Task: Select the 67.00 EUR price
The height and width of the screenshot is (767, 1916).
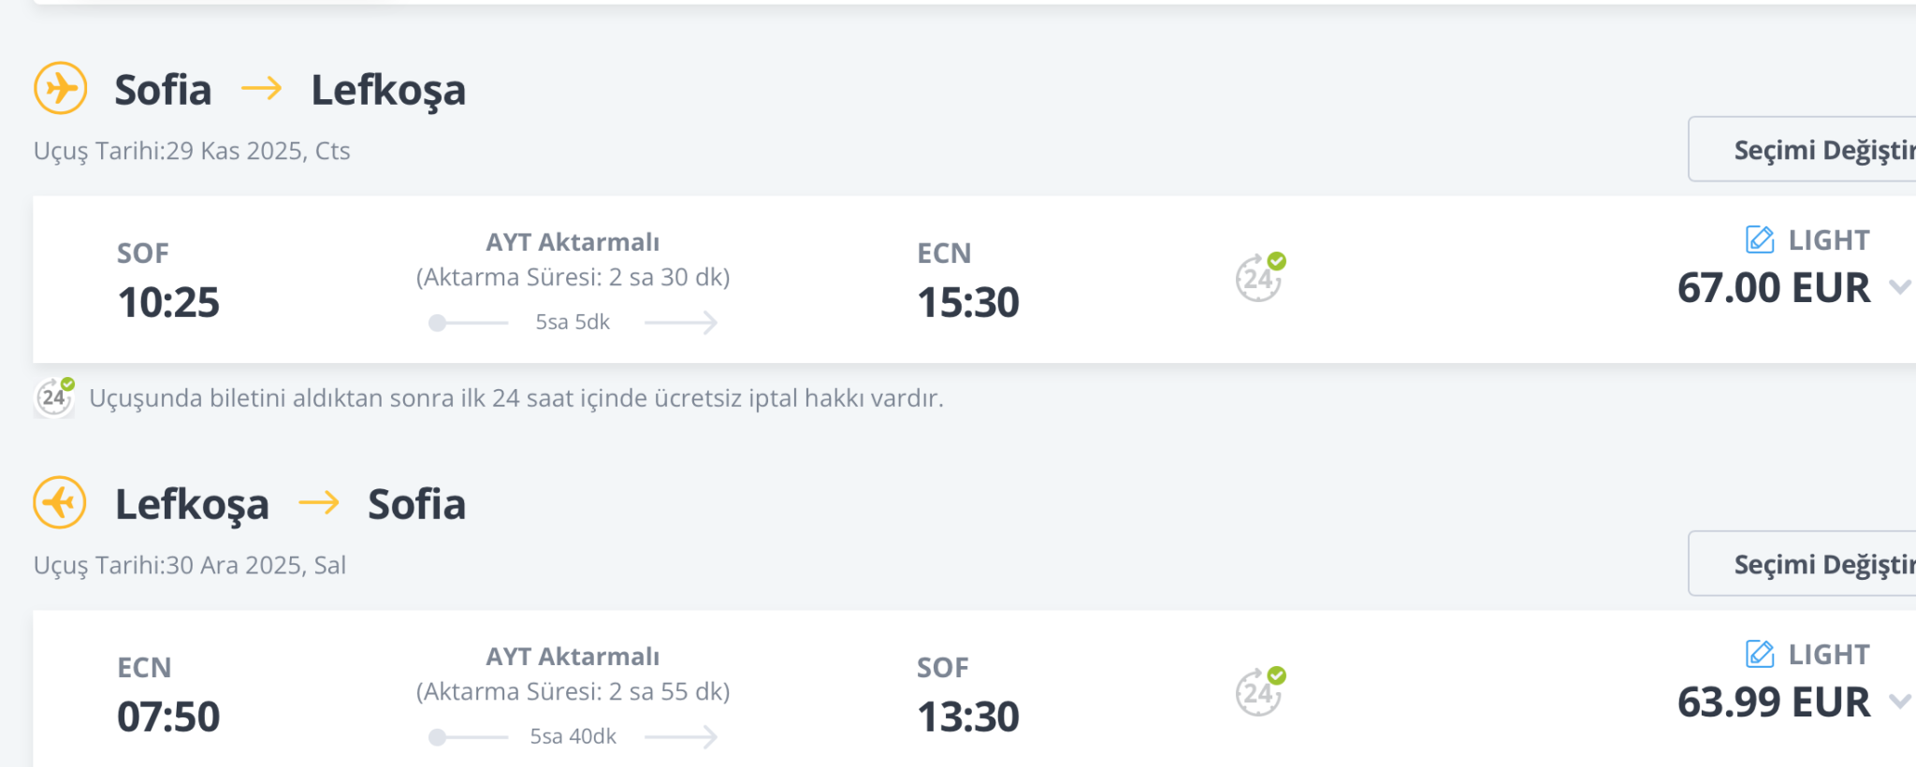Action: click(1773, 288)
